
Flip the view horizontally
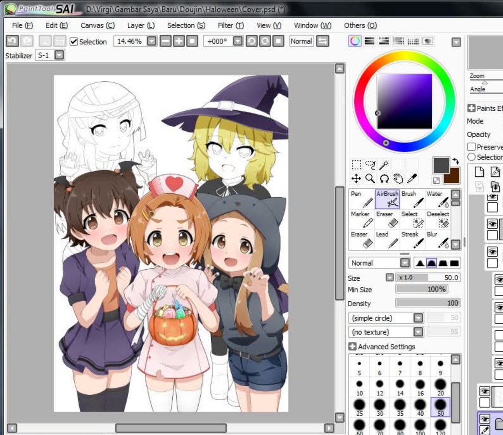coord(323,41)
